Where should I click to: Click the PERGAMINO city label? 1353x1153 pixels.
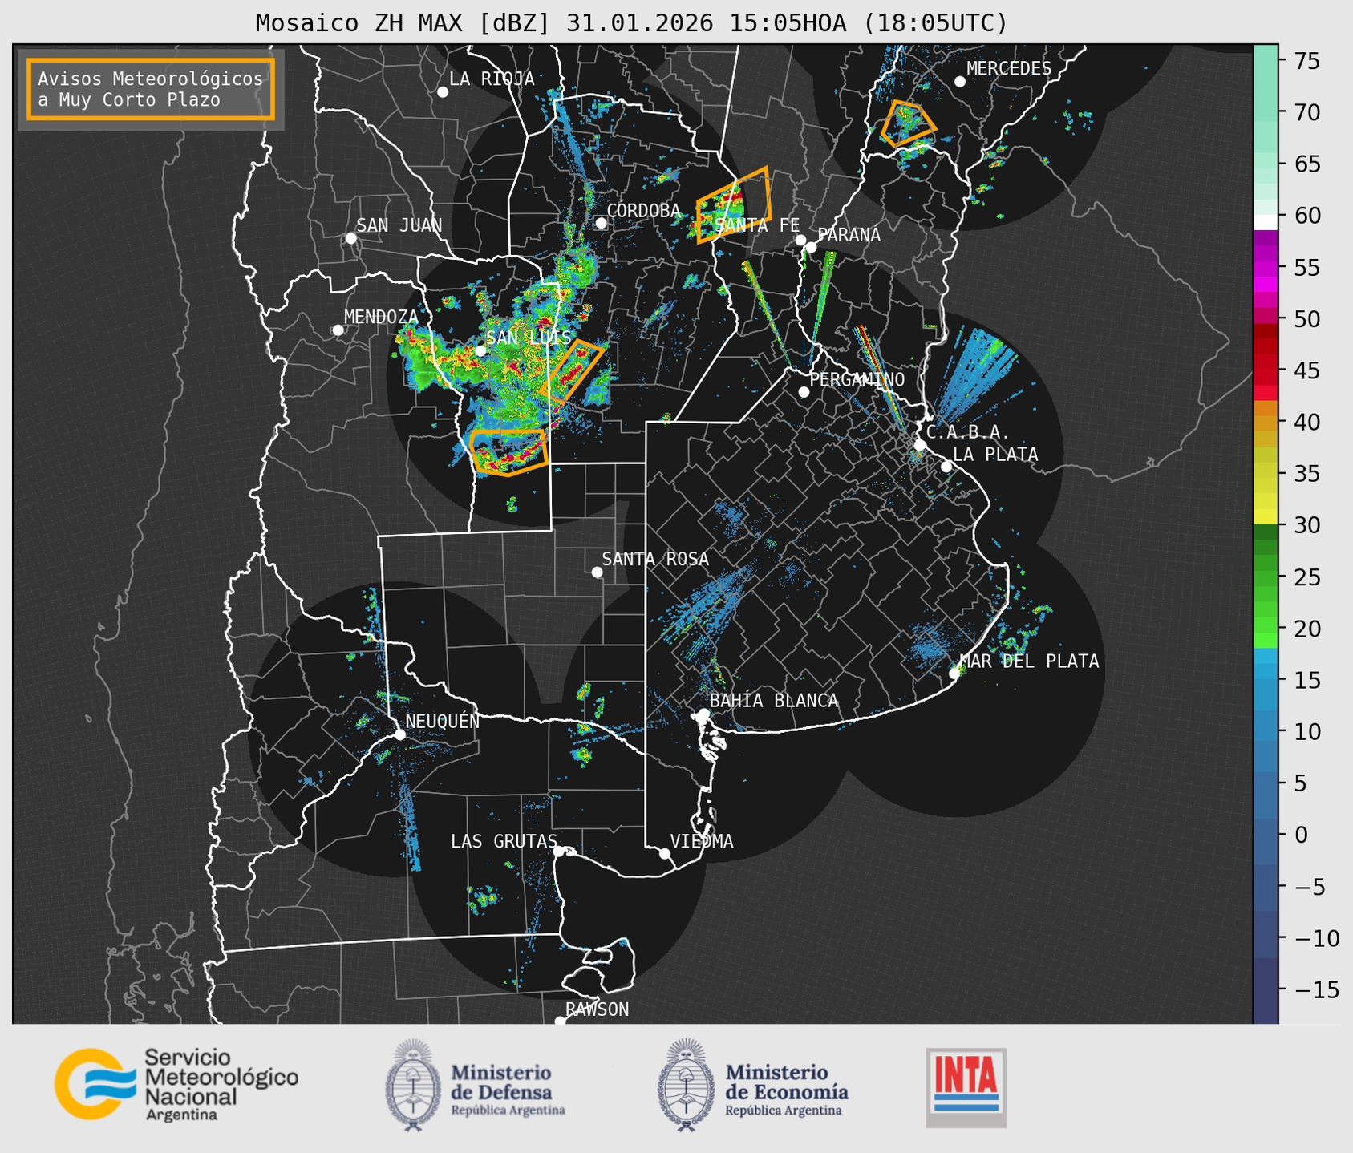(857, 379)
